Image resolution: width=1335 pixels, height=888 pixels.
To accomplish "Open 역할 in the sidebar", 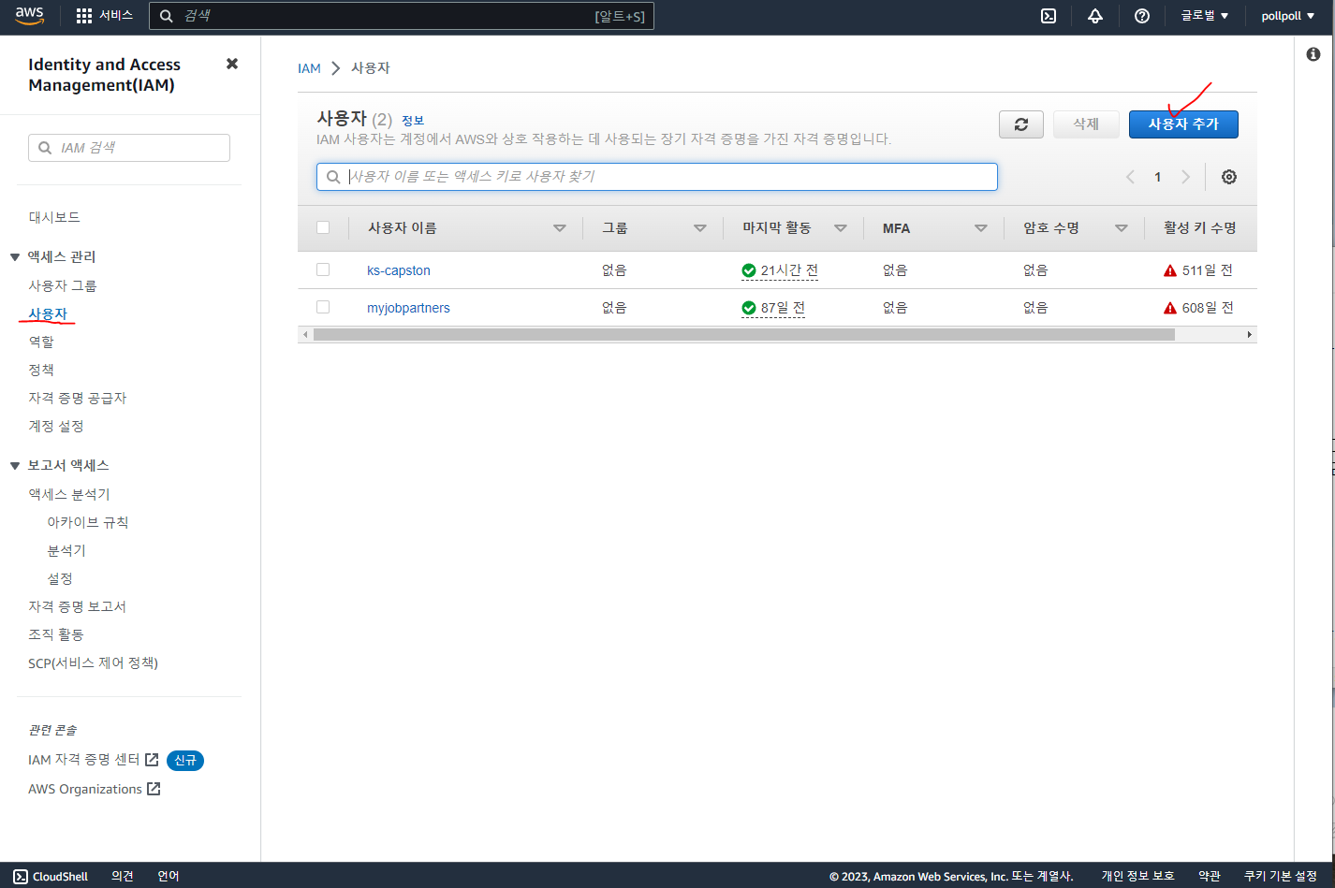I will coord(41,342).
